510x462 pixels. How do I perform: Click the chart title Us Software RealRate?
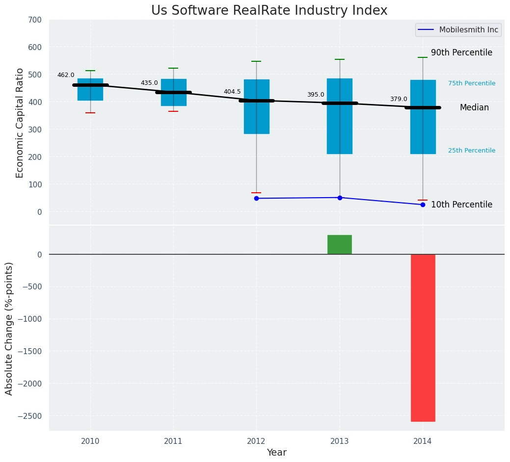click(269, 10)
